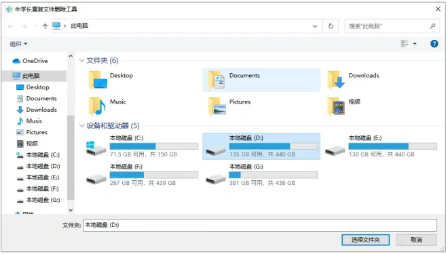Viewport: 448px width, 254px height.
Task: Click the G: drive usage bar
Action: 273,175
